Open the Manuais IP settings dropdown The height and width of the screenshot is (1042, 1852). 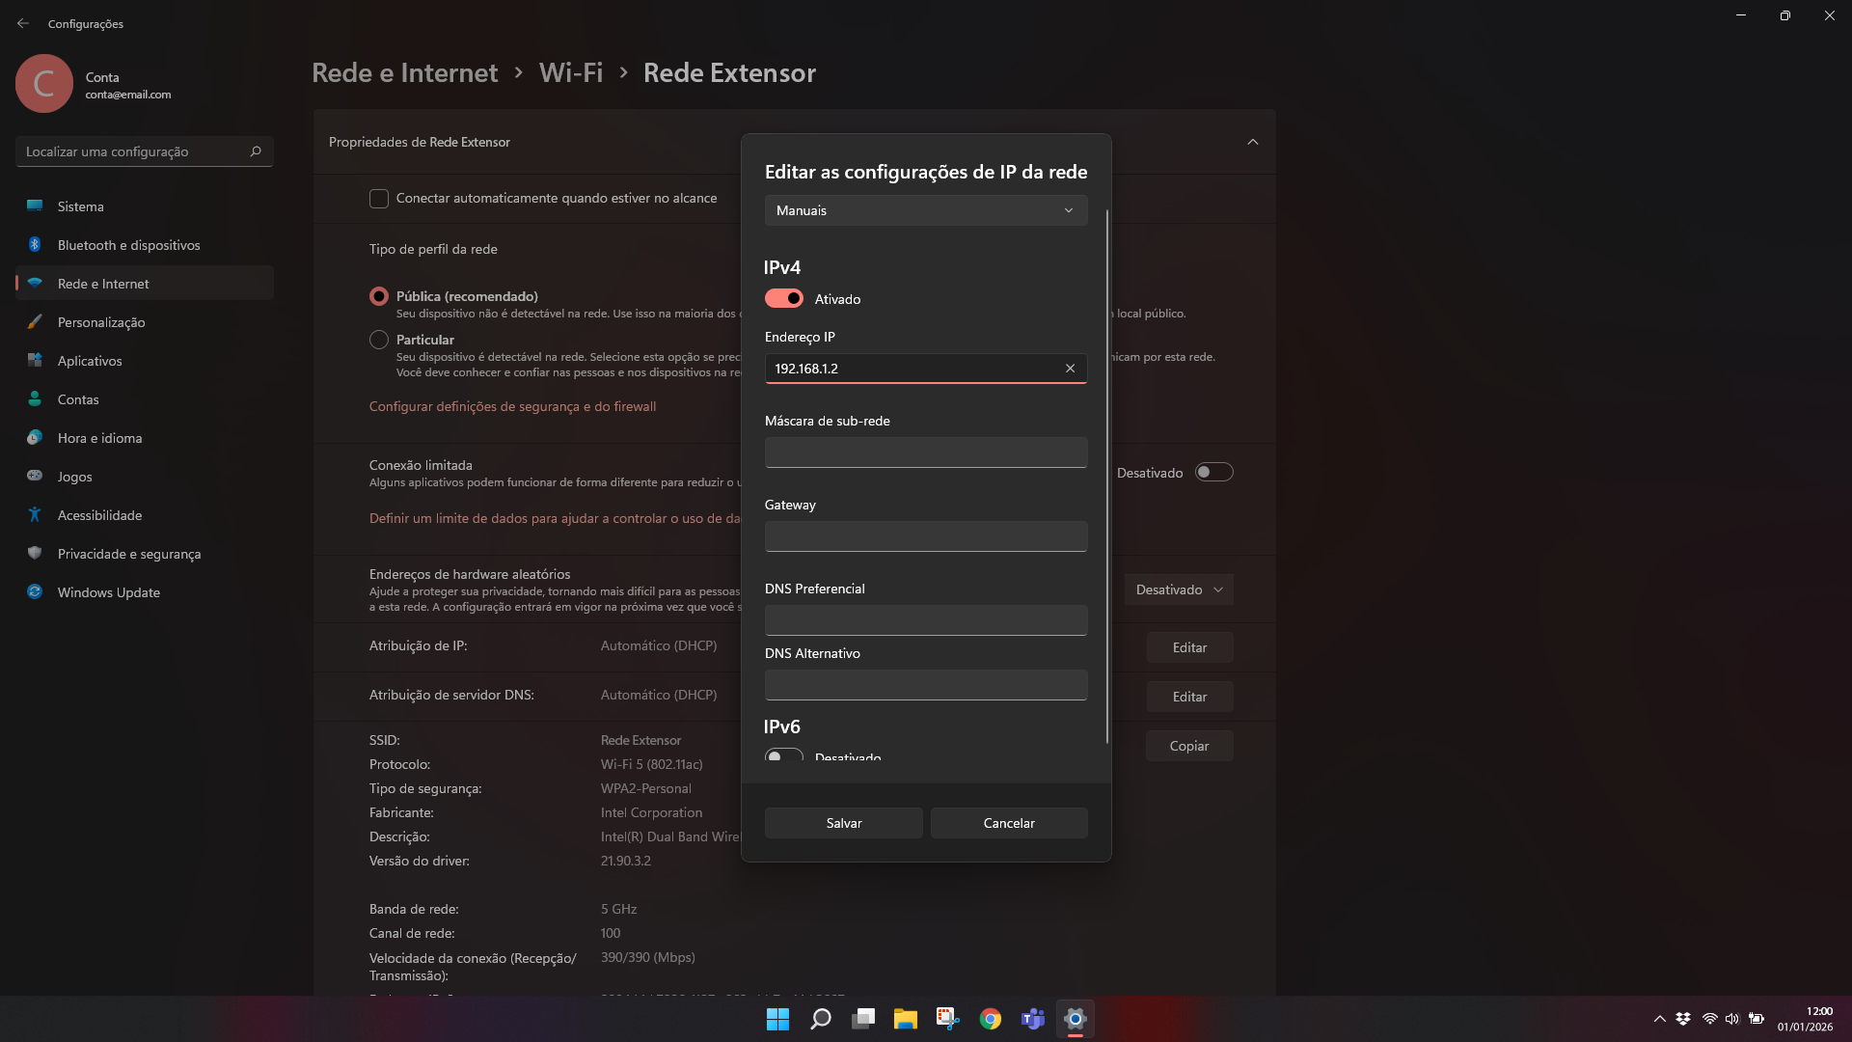[x=925, y=210]
